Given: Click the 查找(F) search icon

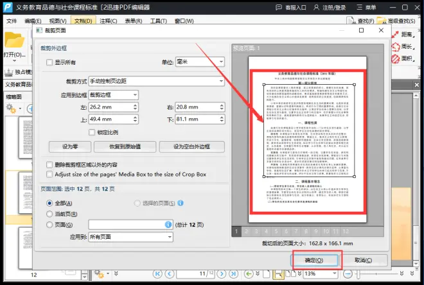Looking at the screenshot, I should tap(351, 21).
